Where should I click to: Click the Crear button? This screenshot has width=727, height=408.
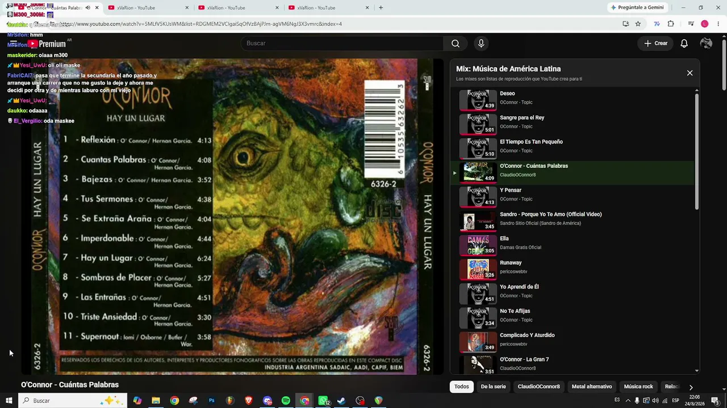[655, 44]
